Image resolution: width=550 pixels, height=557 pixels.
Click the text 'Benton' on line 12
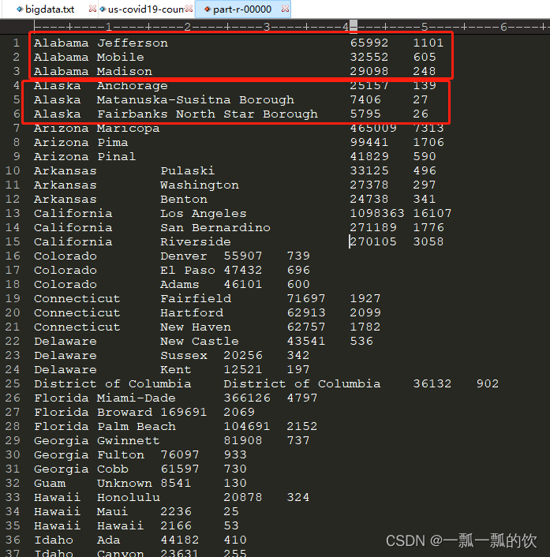pyautogui.click(x=184, y=200)
